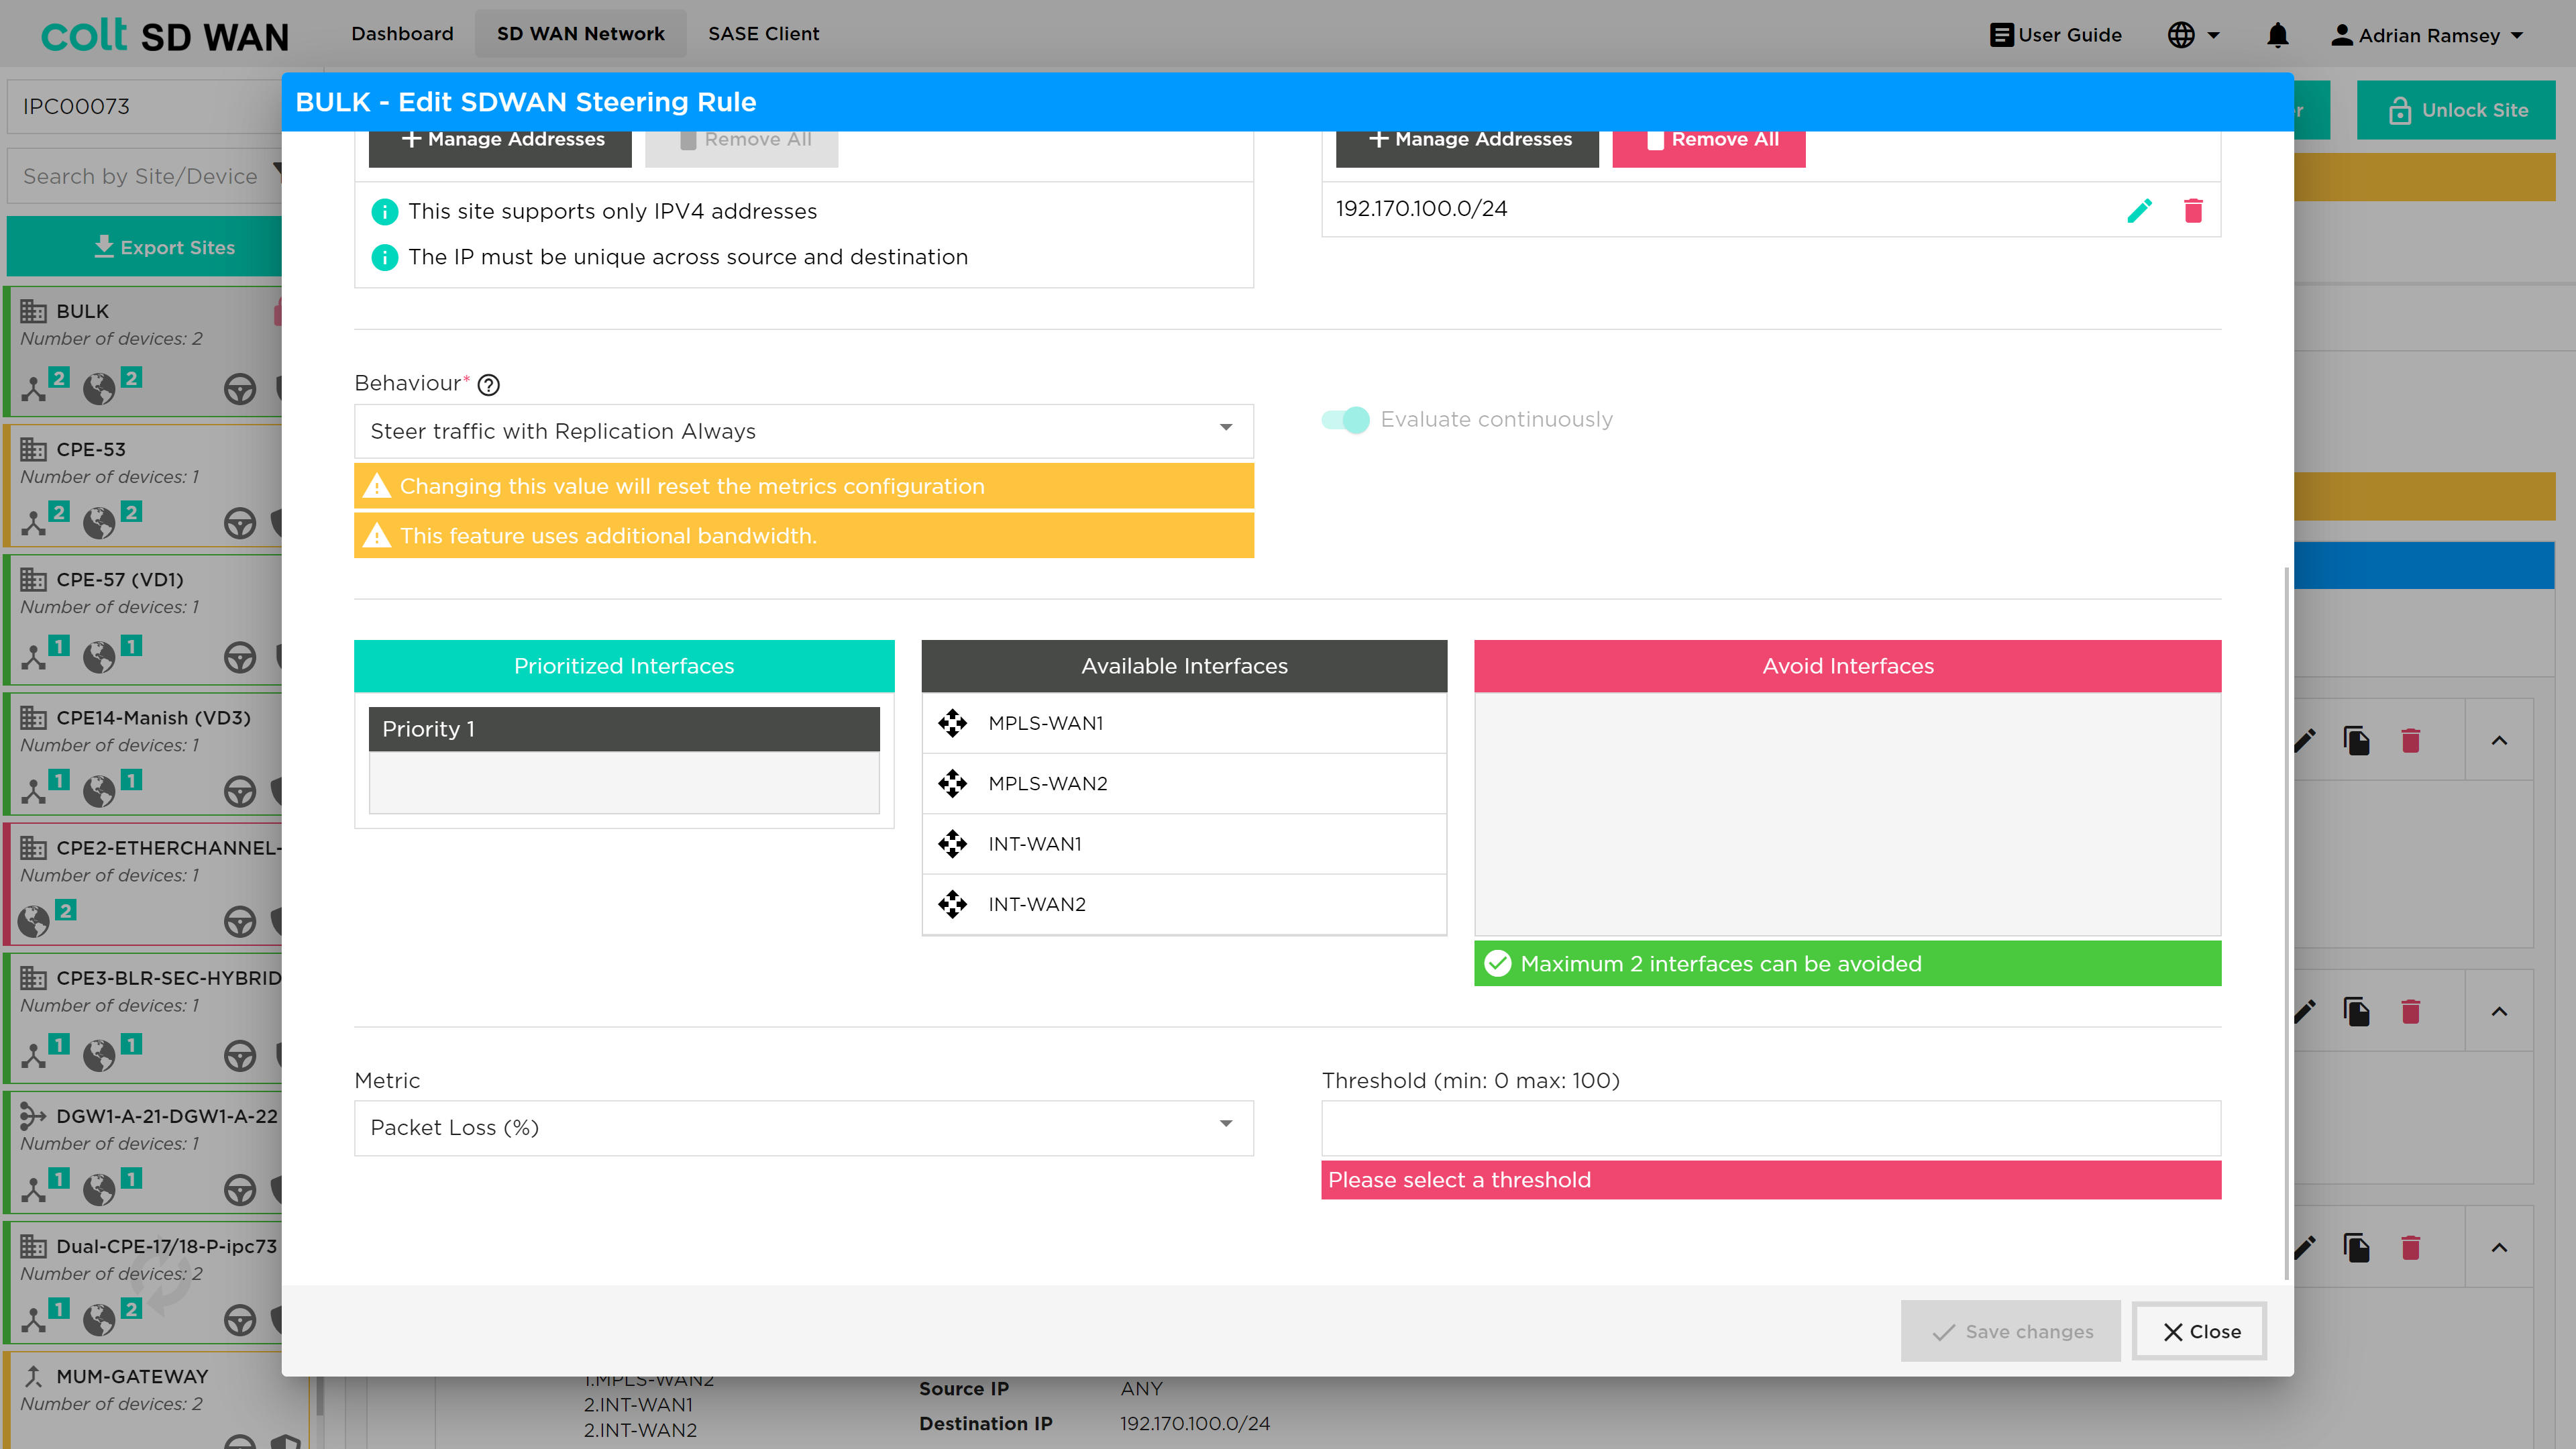Grab the INT-WAN1 move handle icon

[952, 844]
